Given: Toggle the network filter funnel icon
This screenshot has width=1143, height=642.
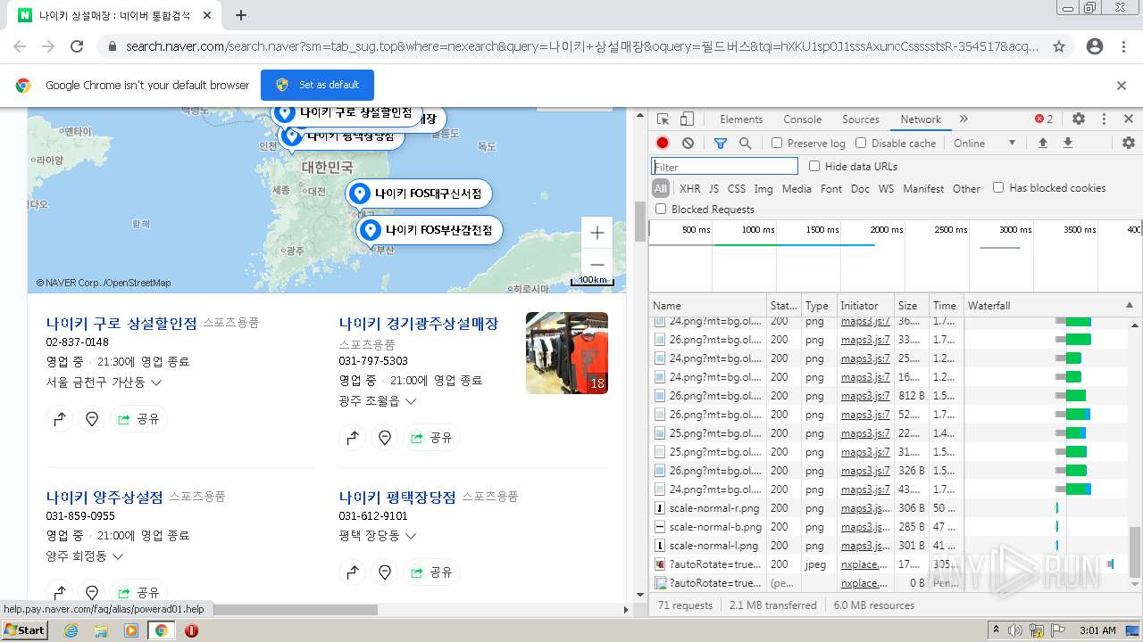Looking at the screenshot, I should 721,143.
